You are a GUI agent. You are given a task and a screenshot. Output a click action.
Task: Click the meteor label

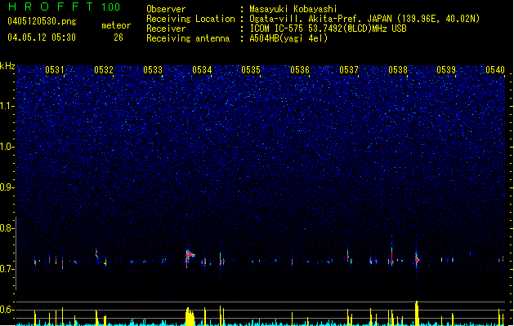tap(116, 25)
